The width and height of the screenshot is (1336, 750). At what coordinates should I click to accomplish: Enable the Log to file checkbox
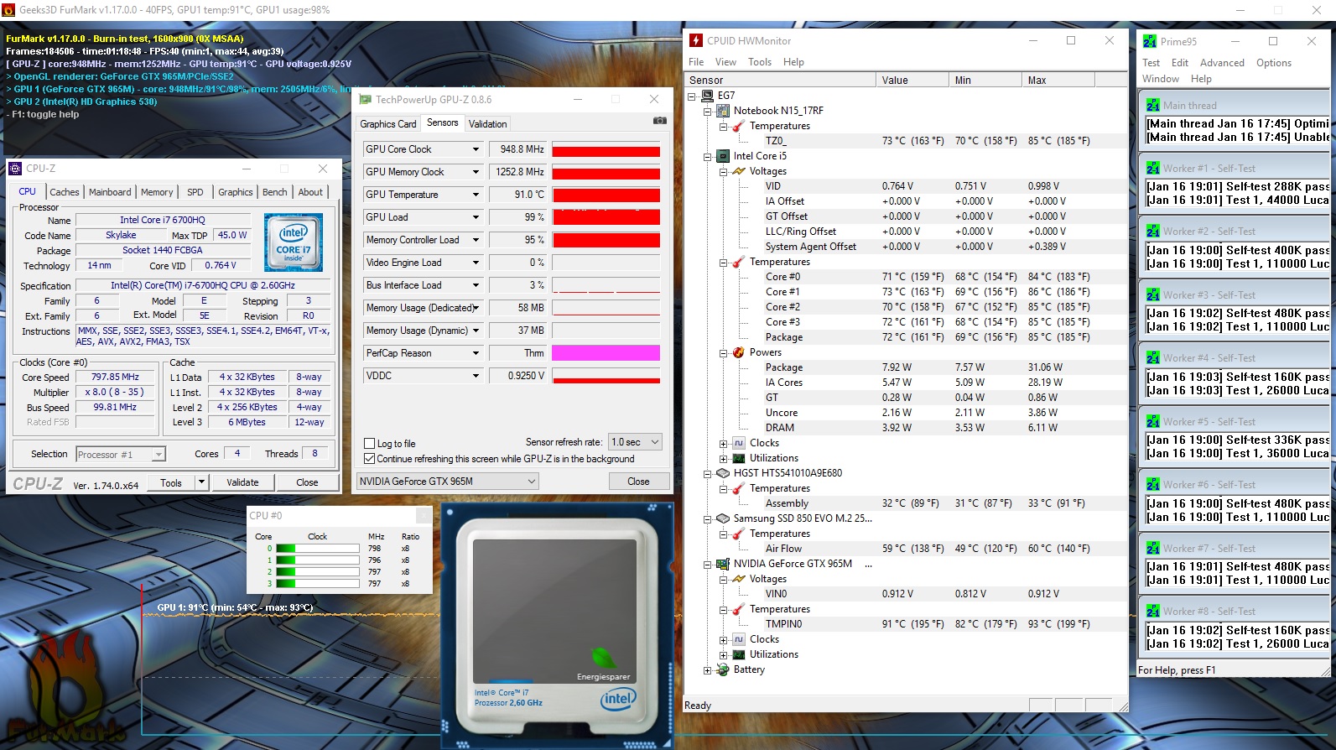tap(369, 444)
